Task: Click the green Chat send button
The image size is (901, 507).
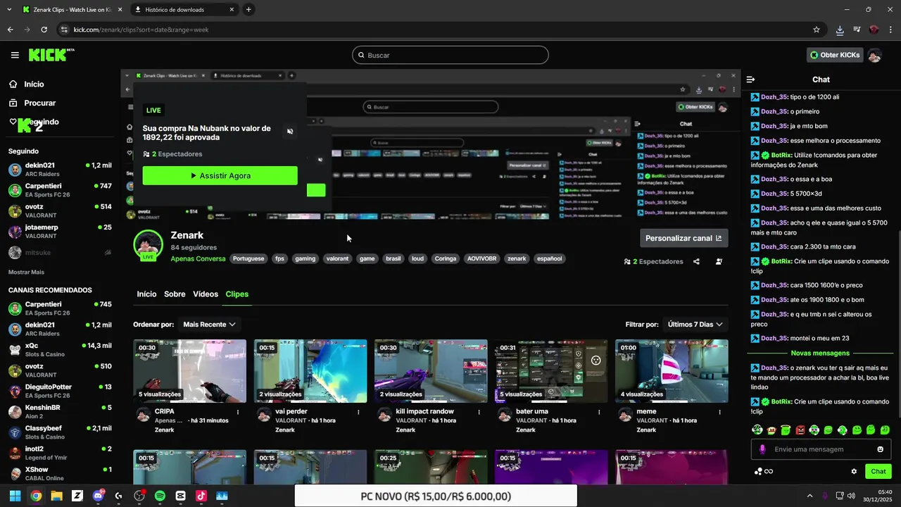Action: pos(878,472)
